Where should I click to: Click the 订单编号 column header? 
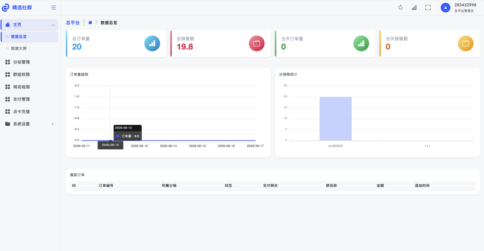pos(106,186)
